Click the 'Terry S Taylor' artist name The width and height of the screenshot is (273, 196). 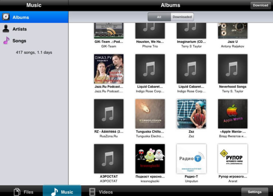coord(191,46)
